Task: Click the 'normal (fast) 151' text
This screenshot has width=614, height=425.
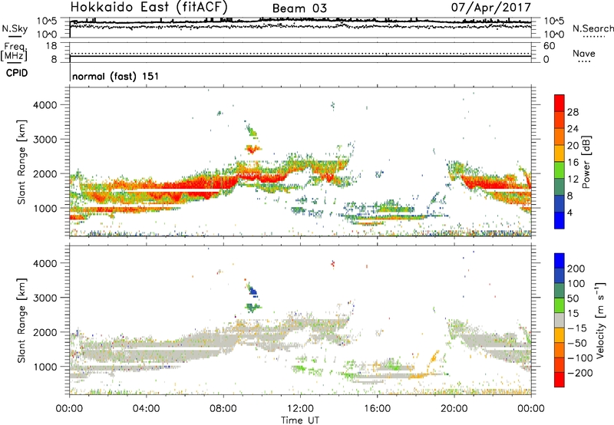Action: point(116,76)
